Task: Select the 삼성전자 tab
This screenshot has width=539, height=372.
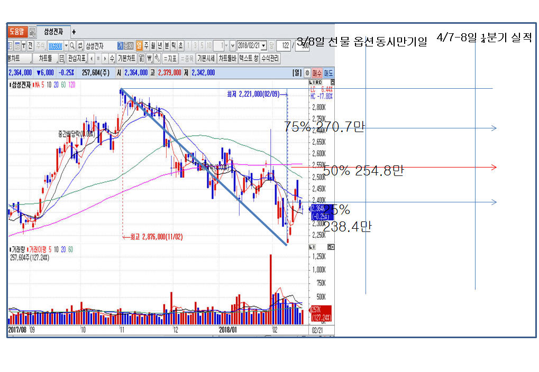Action: [53, 32]
